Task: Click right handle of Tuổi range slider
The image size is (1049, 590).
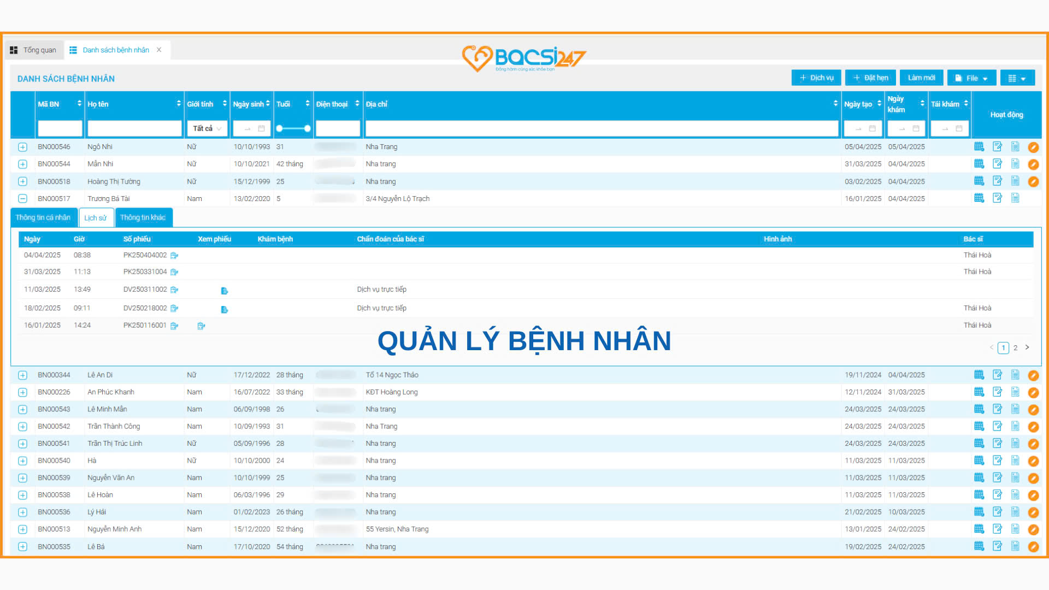Action: [308, 128]
